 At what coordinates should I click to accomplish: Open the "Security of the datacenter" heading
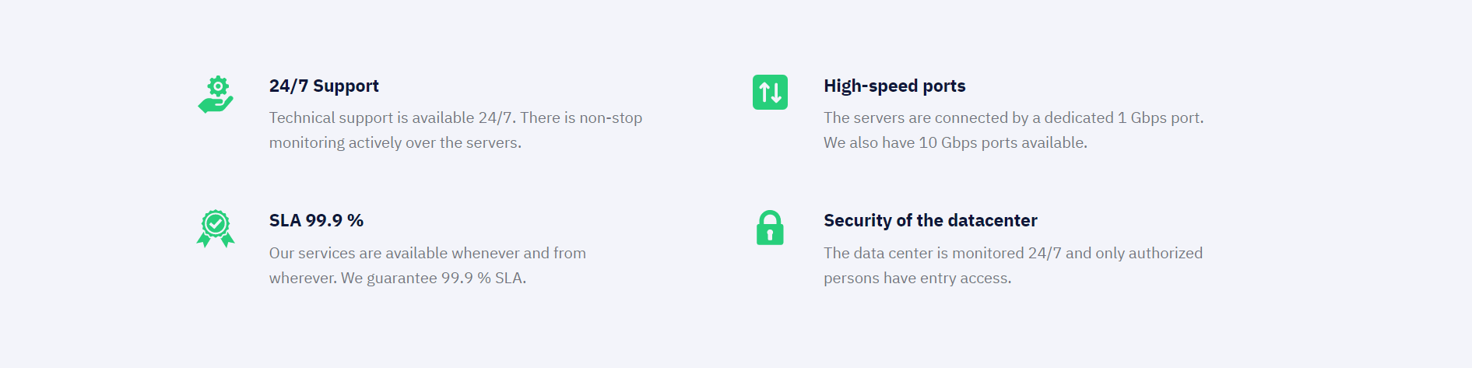coord(930,221)
